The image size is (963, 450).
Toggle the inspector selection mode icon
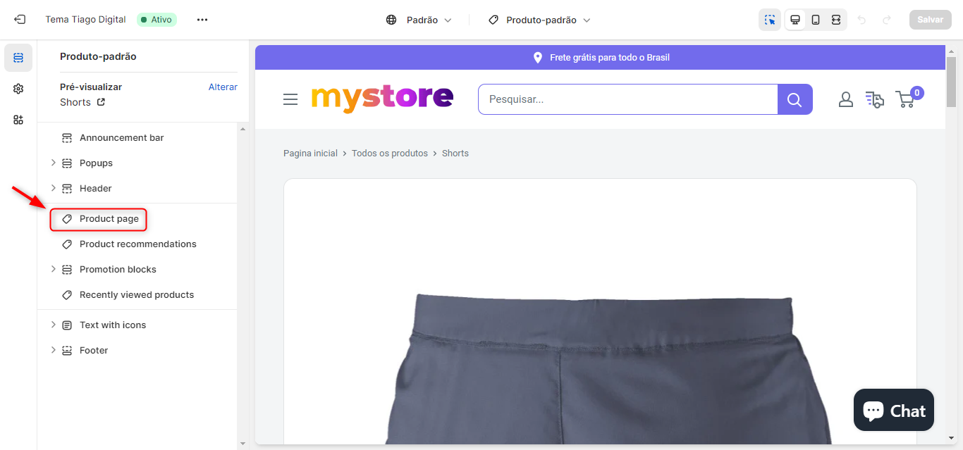tap(770, 20)
